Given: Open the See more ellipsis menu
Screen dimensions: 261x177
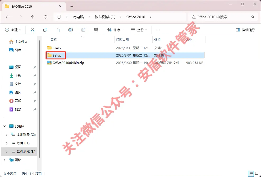Looking at the screenshot, I should (158, 30).
